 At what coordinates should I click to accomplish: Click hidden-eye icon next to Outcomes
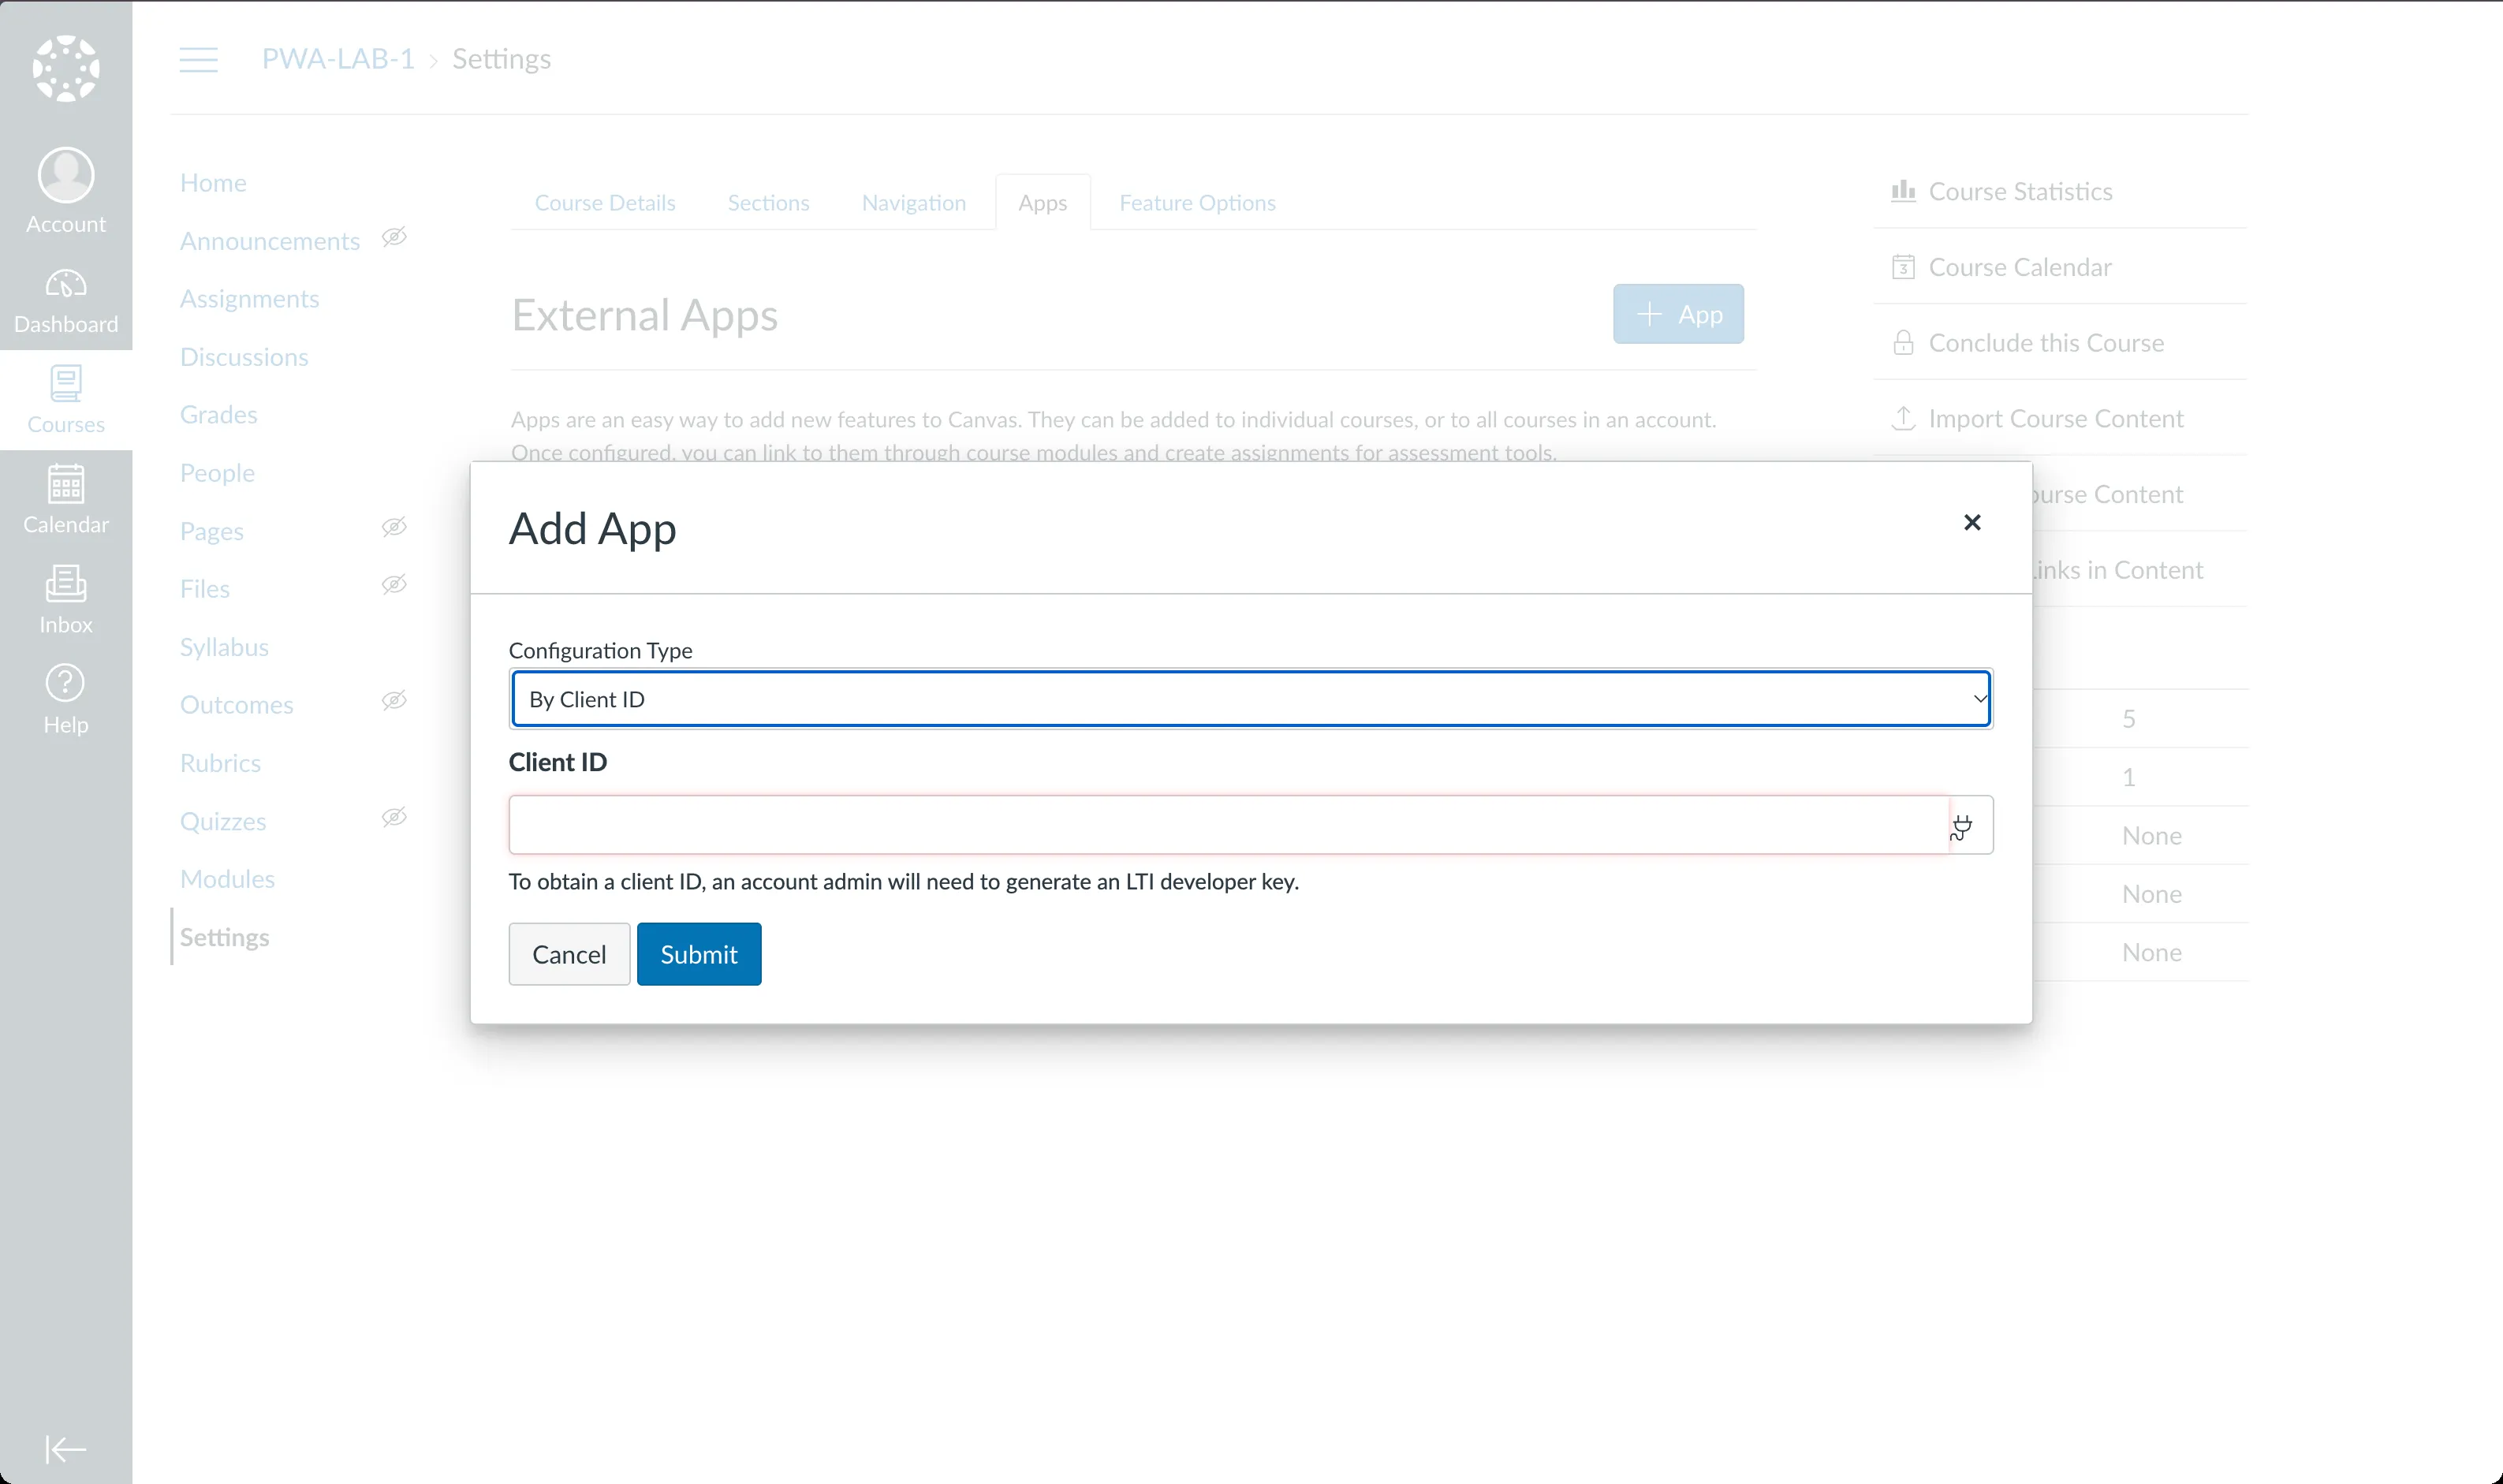coord(394,701)
